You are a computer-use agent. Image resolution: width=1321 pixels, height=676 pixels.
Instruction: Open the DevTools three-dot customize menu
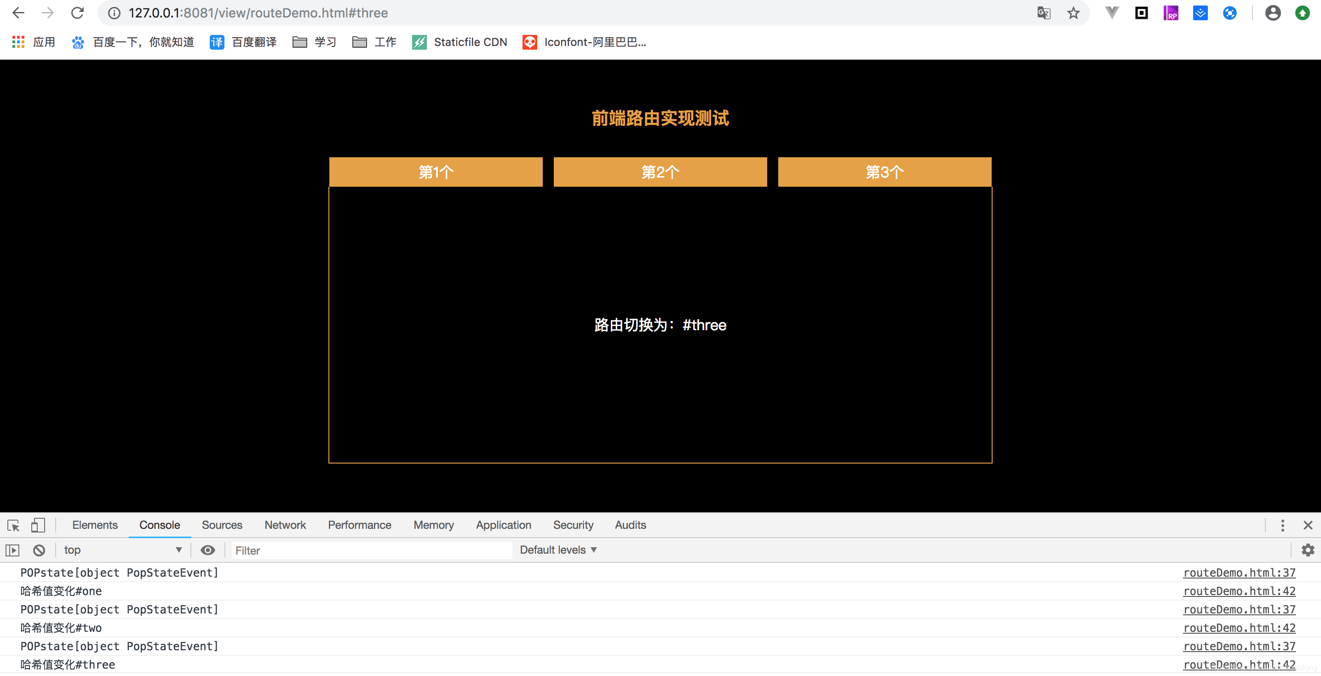coord(1282,525)
